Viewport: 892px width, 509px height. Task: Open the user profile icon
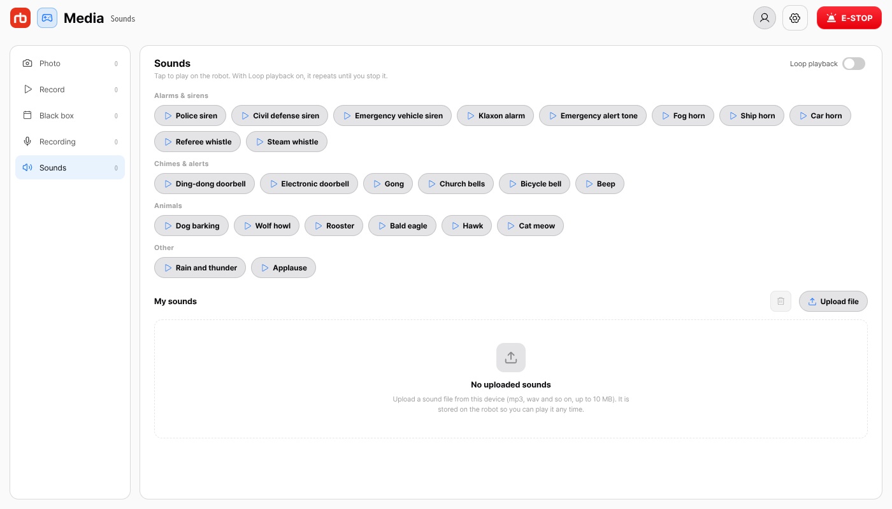click(x=765, y=18)
